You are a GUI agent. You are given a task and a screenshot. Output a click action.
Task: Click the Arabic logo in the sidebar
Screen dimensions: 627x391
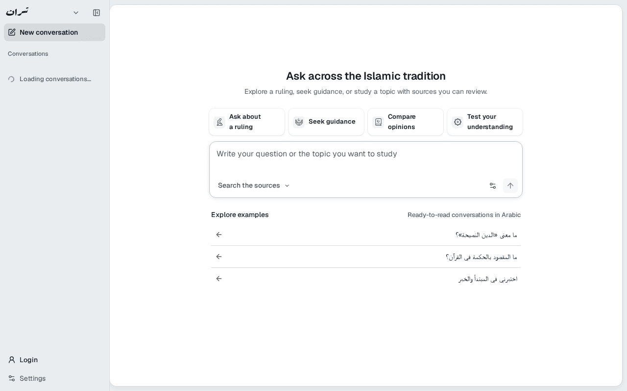pos(18,12)
